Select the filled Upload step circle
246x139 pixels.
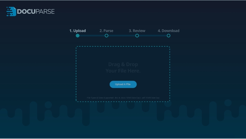coord(78,35)
